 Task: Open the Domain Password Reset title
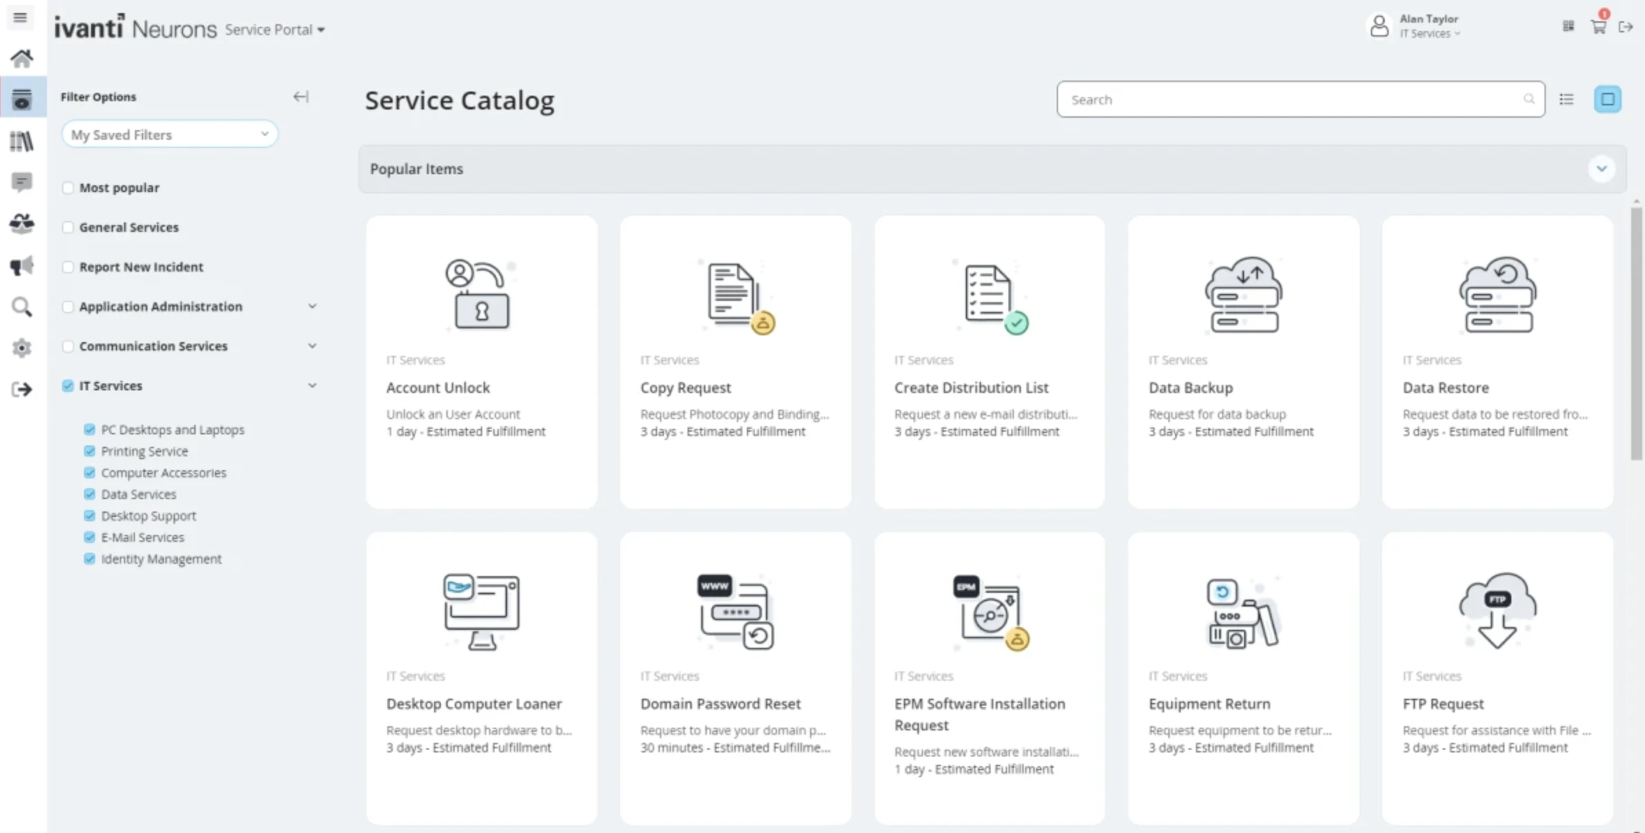tap(721, 704)
